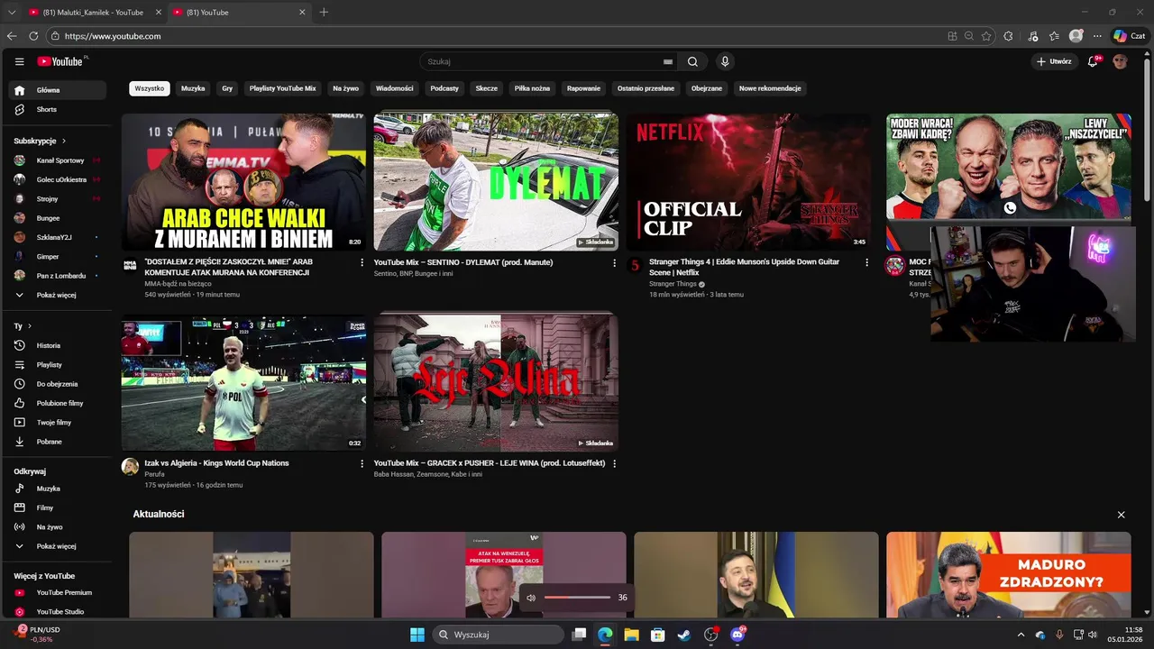This screenshot has width=1154, height=649.
Task: Click the YouTube logo
Action: point(61,61)
